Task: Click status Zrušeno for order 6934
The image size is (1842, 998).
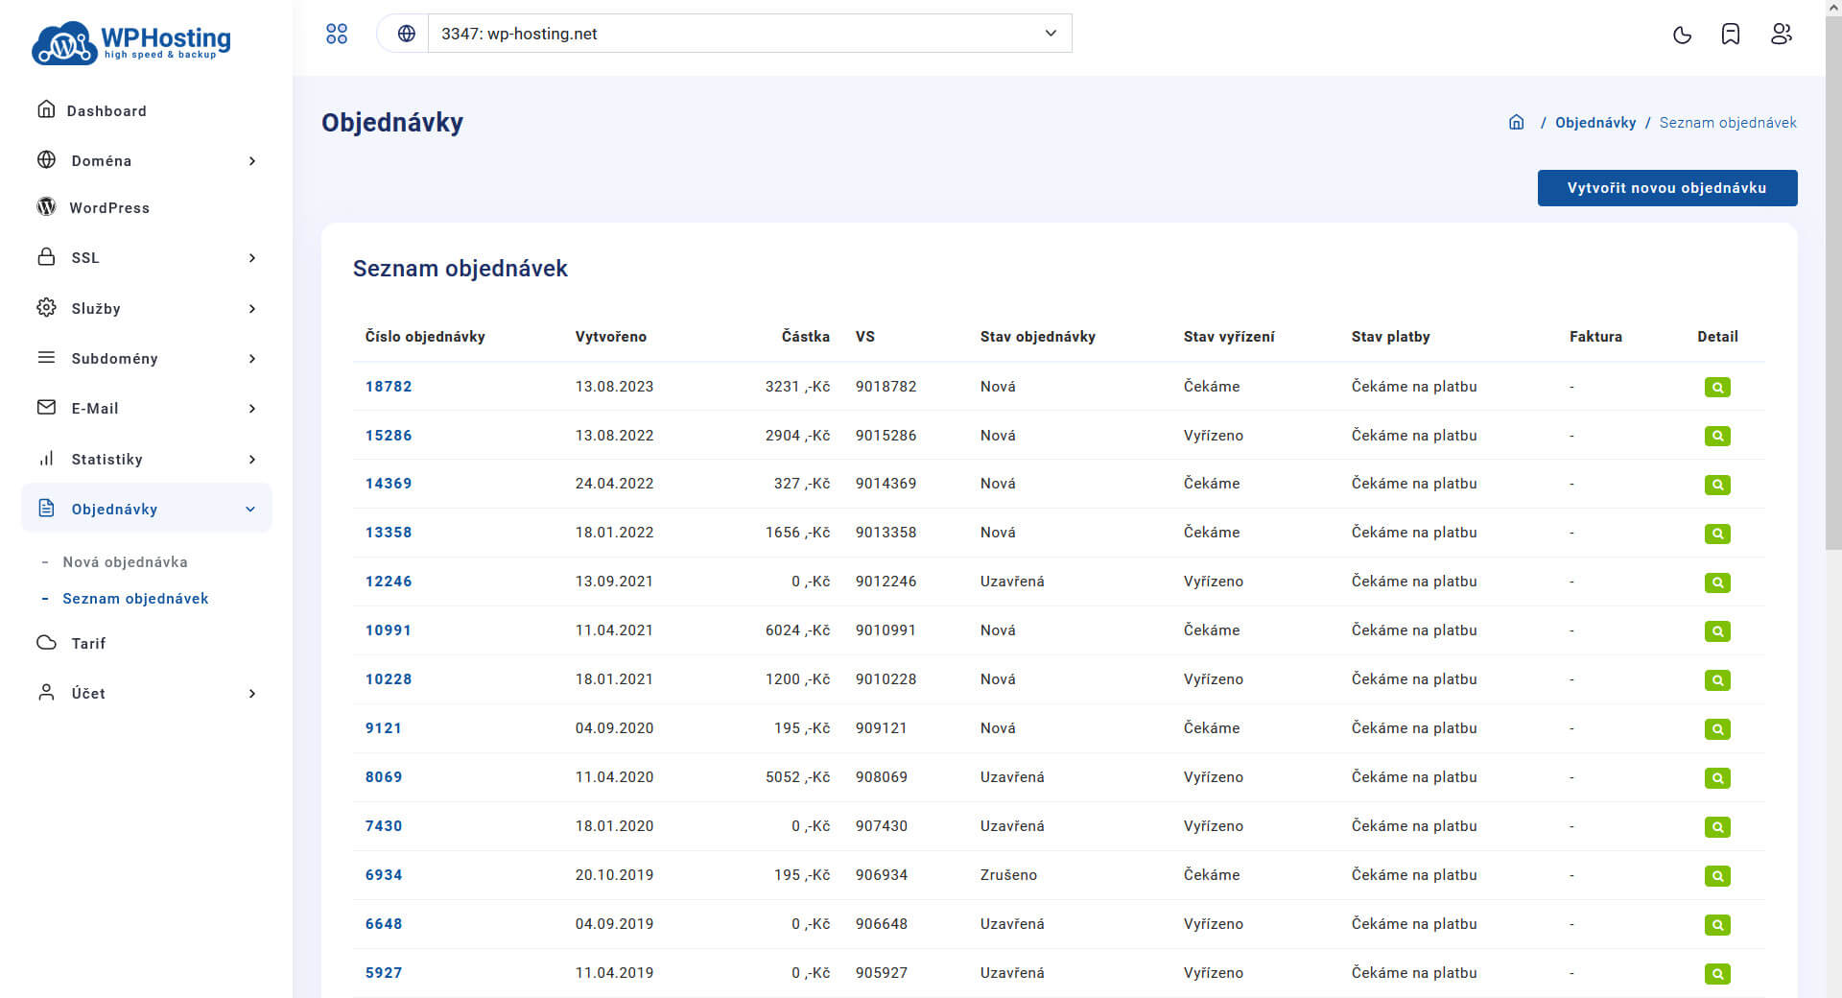Action: [1008, 875]
